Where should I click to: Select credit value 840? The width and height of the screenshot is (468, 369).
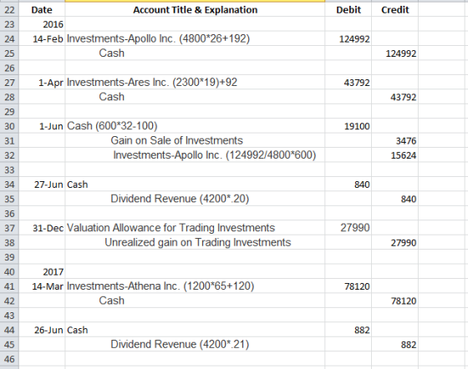coord(394,199)
